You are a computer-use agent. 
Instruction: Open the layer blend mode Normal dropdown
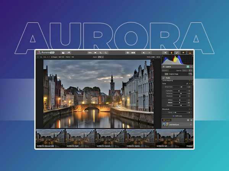tap(165, 70)
